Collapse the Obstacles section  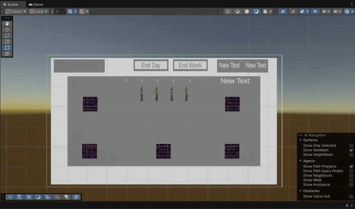pyautogui.click(x=301, y=191)
